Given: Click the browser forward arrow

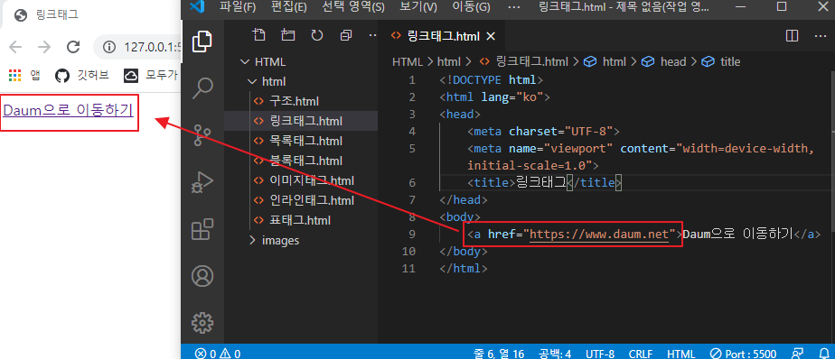Looking at the screenshot, I should click(x=44, y=47).
